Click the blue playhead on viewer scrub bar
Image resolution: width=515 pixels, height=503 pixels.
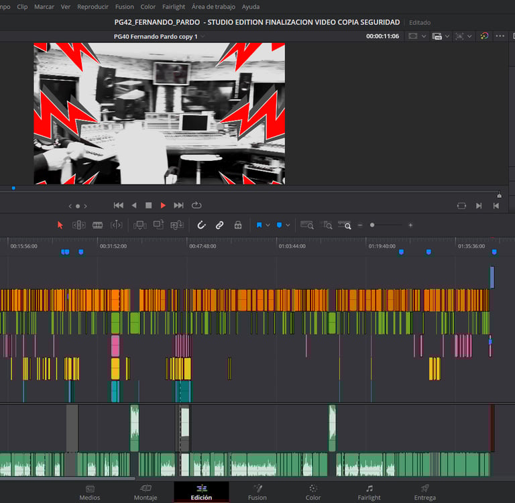click(x=13, y=188)
